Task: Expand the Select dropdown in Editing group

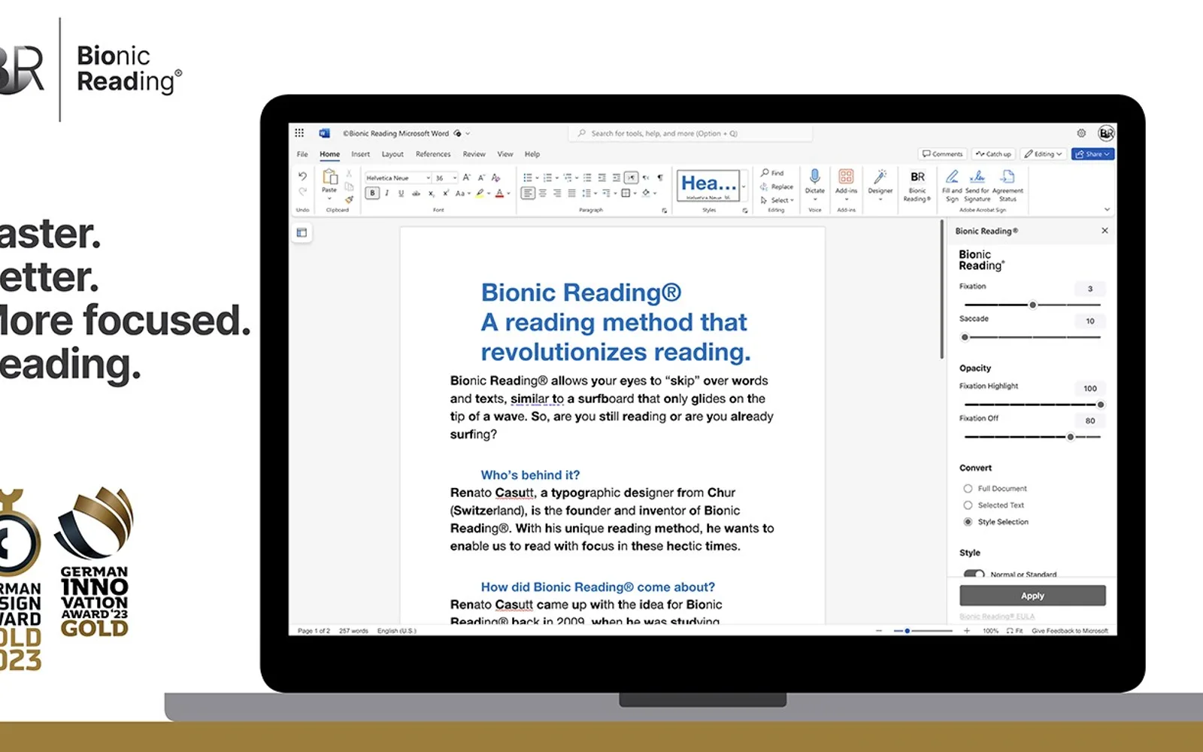Action: [777, 200]
